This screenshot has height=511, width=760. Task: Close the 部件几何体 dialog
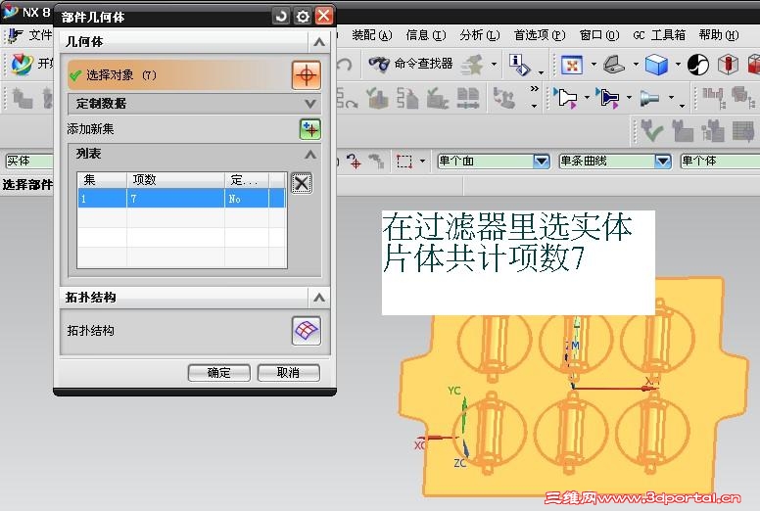[324, 16]
